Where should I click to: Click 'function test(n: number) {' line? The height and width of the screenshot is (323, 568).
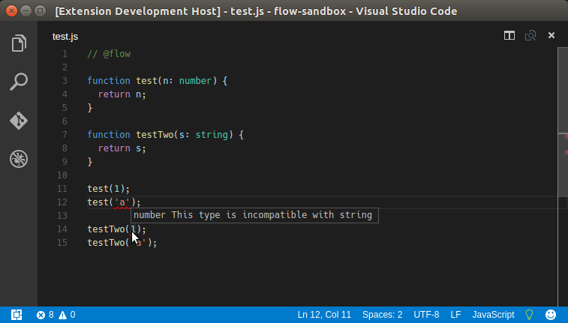pyautogui.click(x=158, y=81)
